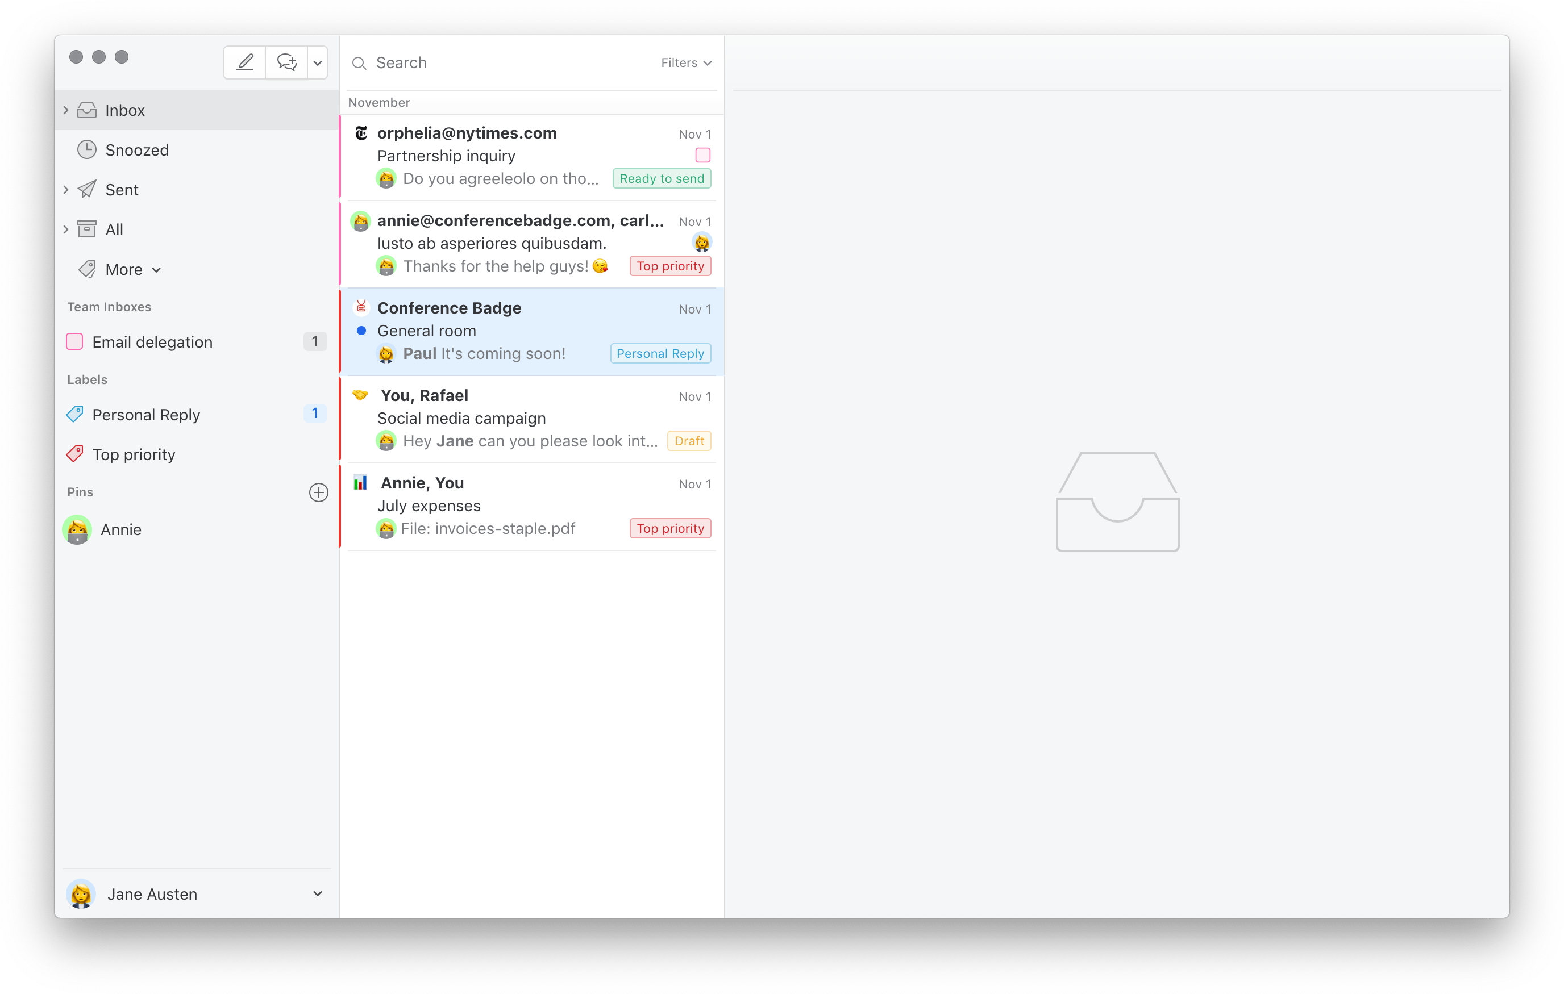Select the Snoozed folder
Image resolution: width=1564 pixels, height=994 pixels.
(197, 150)
